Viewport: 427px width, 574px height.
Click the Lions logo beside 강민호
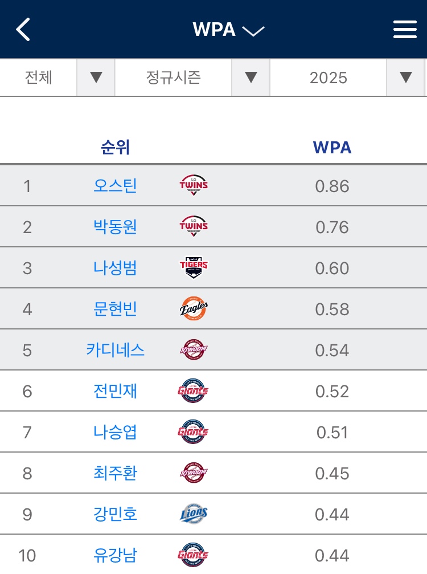[194, 513]
